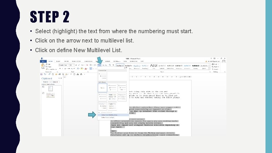Image resolution: width=272 pixels, height=153 pixels.
Task: Click the user account picture icon
Action: (224, 61)
